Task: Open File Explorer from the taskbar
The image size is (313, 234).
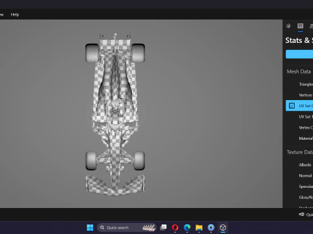Action: (x=199, y=227)
